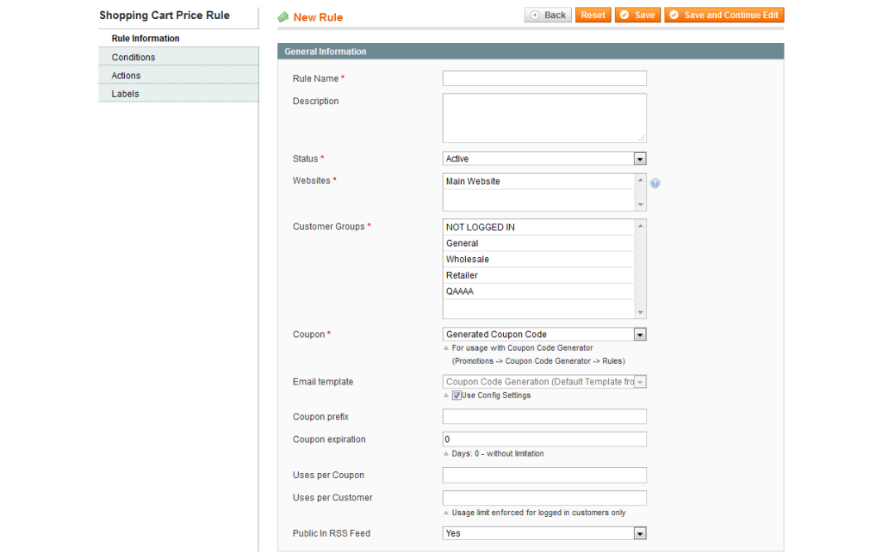Click the Websites help tooltip icon
The width and height of the screenshot is (882, 559).
point(655,183)
